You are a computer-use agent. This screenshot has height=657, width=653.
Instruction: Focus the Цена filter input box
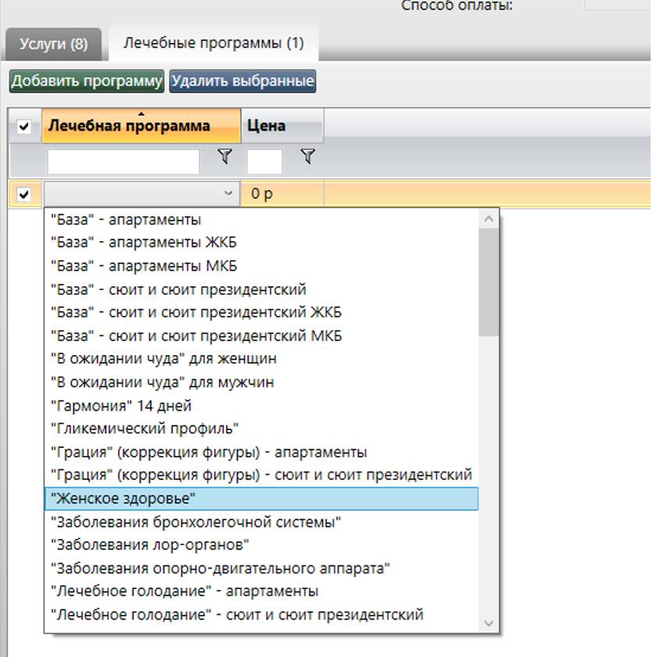tap(264, 161)
